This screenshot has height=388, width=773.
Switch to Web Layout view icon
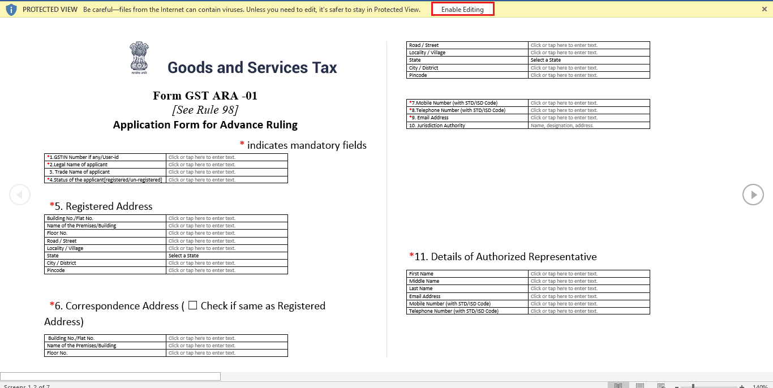coord(661,385)
